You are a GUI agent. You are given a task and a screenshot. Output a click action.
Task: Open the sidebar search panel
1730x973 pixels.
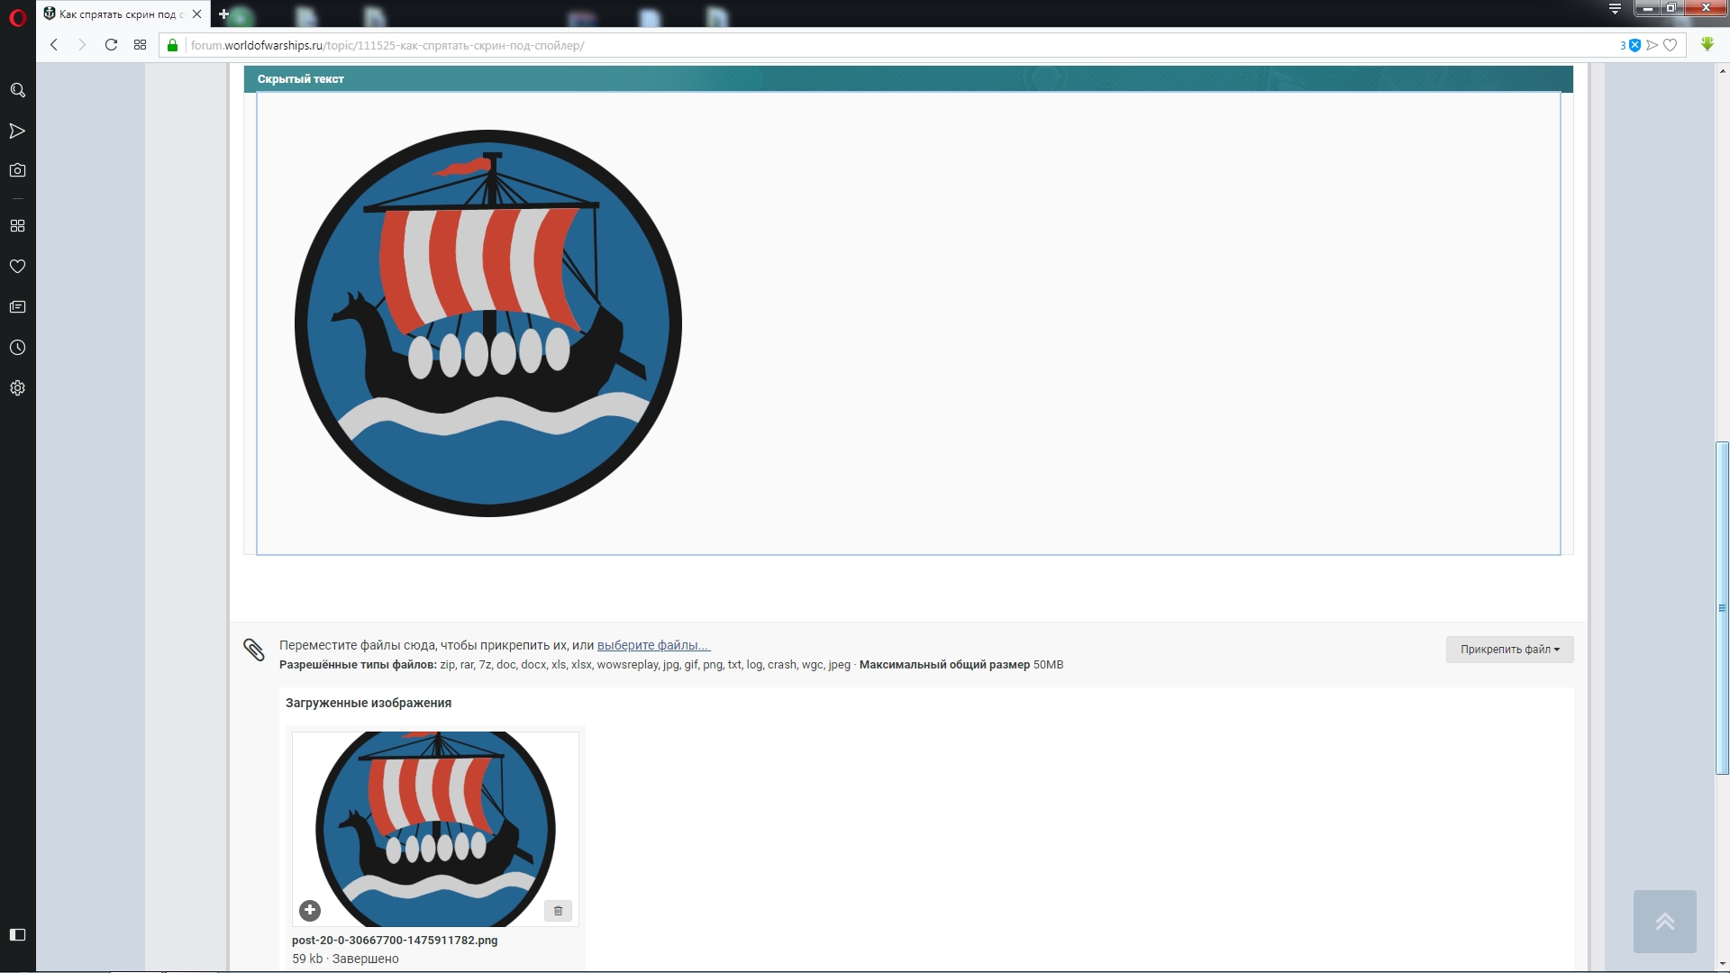(17, 90)
